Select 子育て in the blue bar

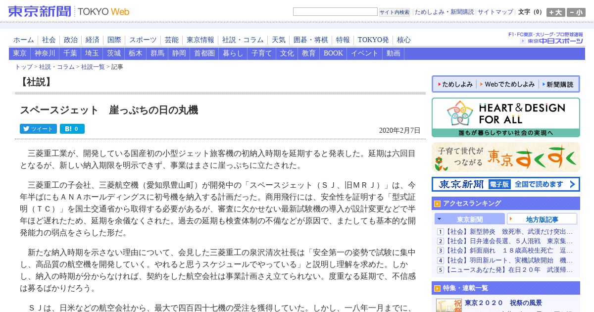pyautogui.click(x=262, y=53)
